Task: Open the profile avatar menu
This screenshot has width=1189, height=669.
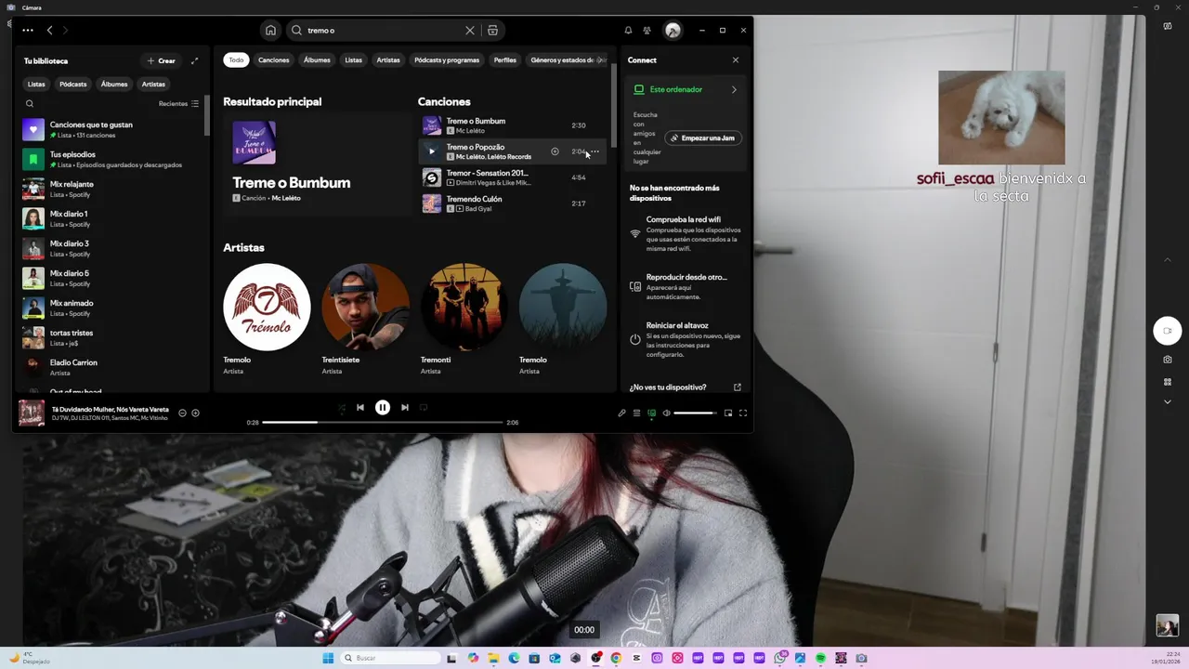Action: (x=673, y=30)
